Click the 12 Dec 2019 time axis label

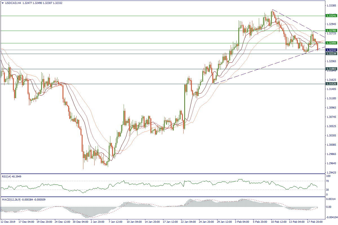coord(8,222)
